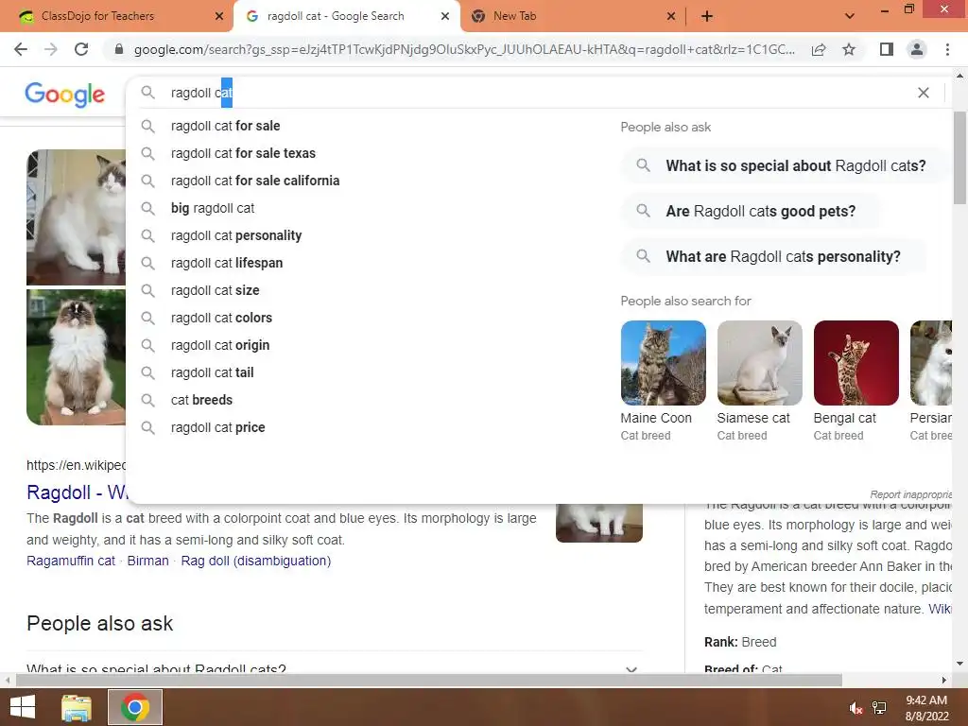Go forward to the next page

pos(51,49)
